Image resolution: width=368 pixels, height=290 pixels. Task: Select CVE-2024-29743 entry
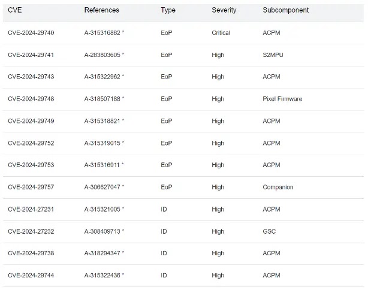click(x=31, y=77)
